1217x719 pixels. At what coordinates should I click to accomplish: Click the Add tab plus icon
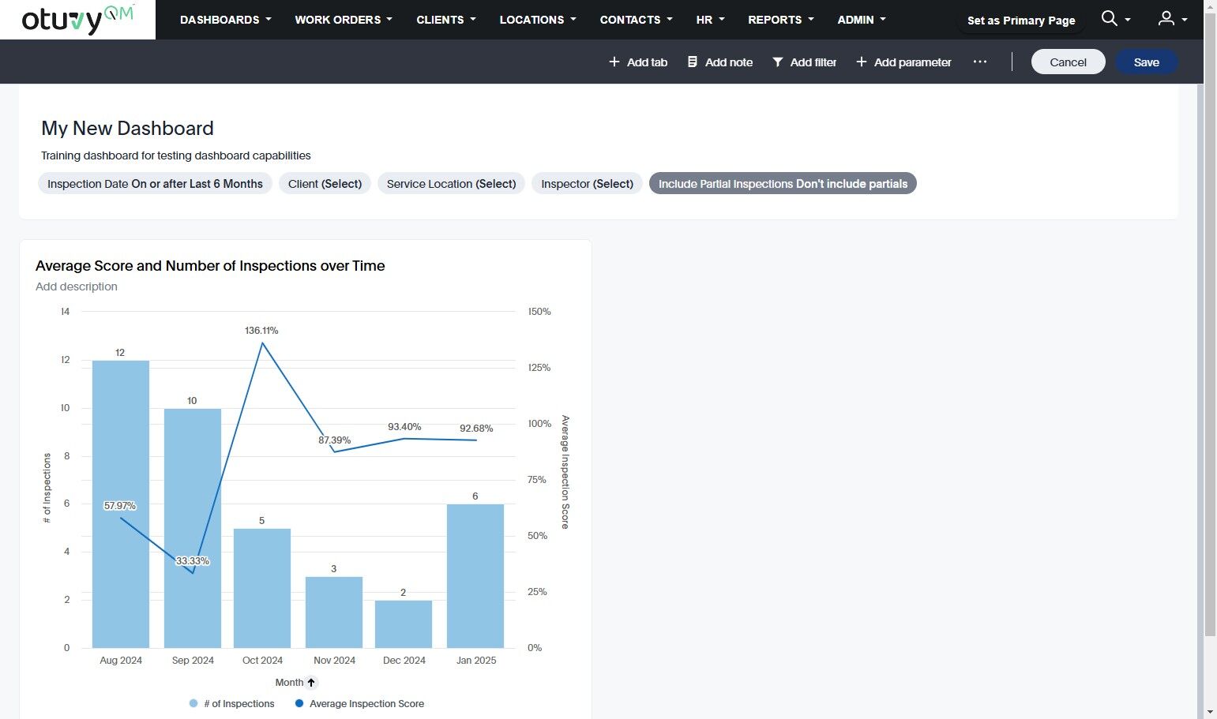(614, 62)
